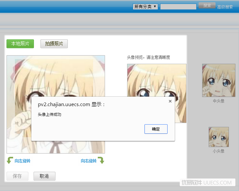Open the 高级搜索 link
The width and height of the screenshot is (239, 191).
click(x=225, y=7)
